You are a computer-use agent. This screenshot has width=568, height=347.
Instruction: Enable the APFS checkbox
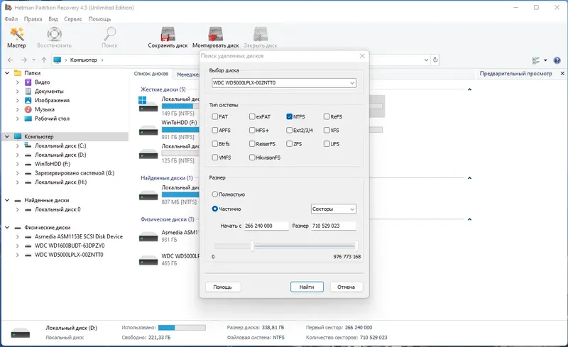point(215,130)
